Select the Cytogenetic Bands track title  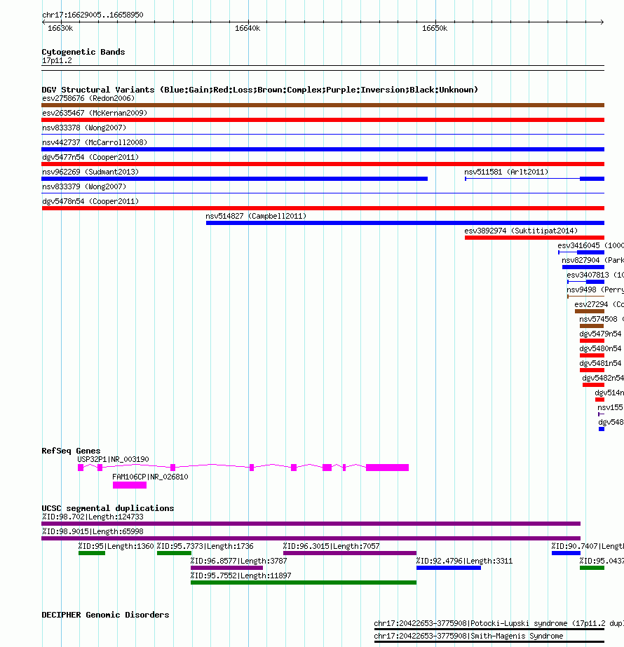point(83,52)
